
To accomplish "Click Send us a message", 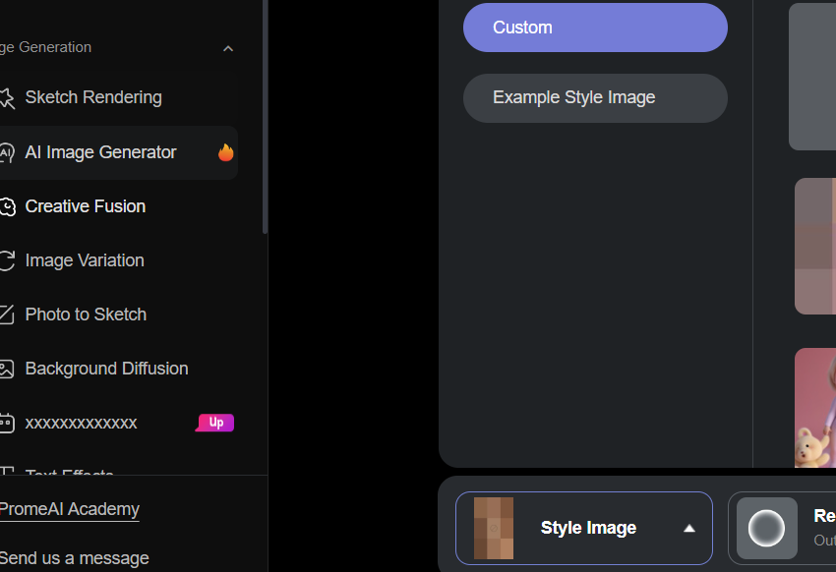I will pos(75,558).
